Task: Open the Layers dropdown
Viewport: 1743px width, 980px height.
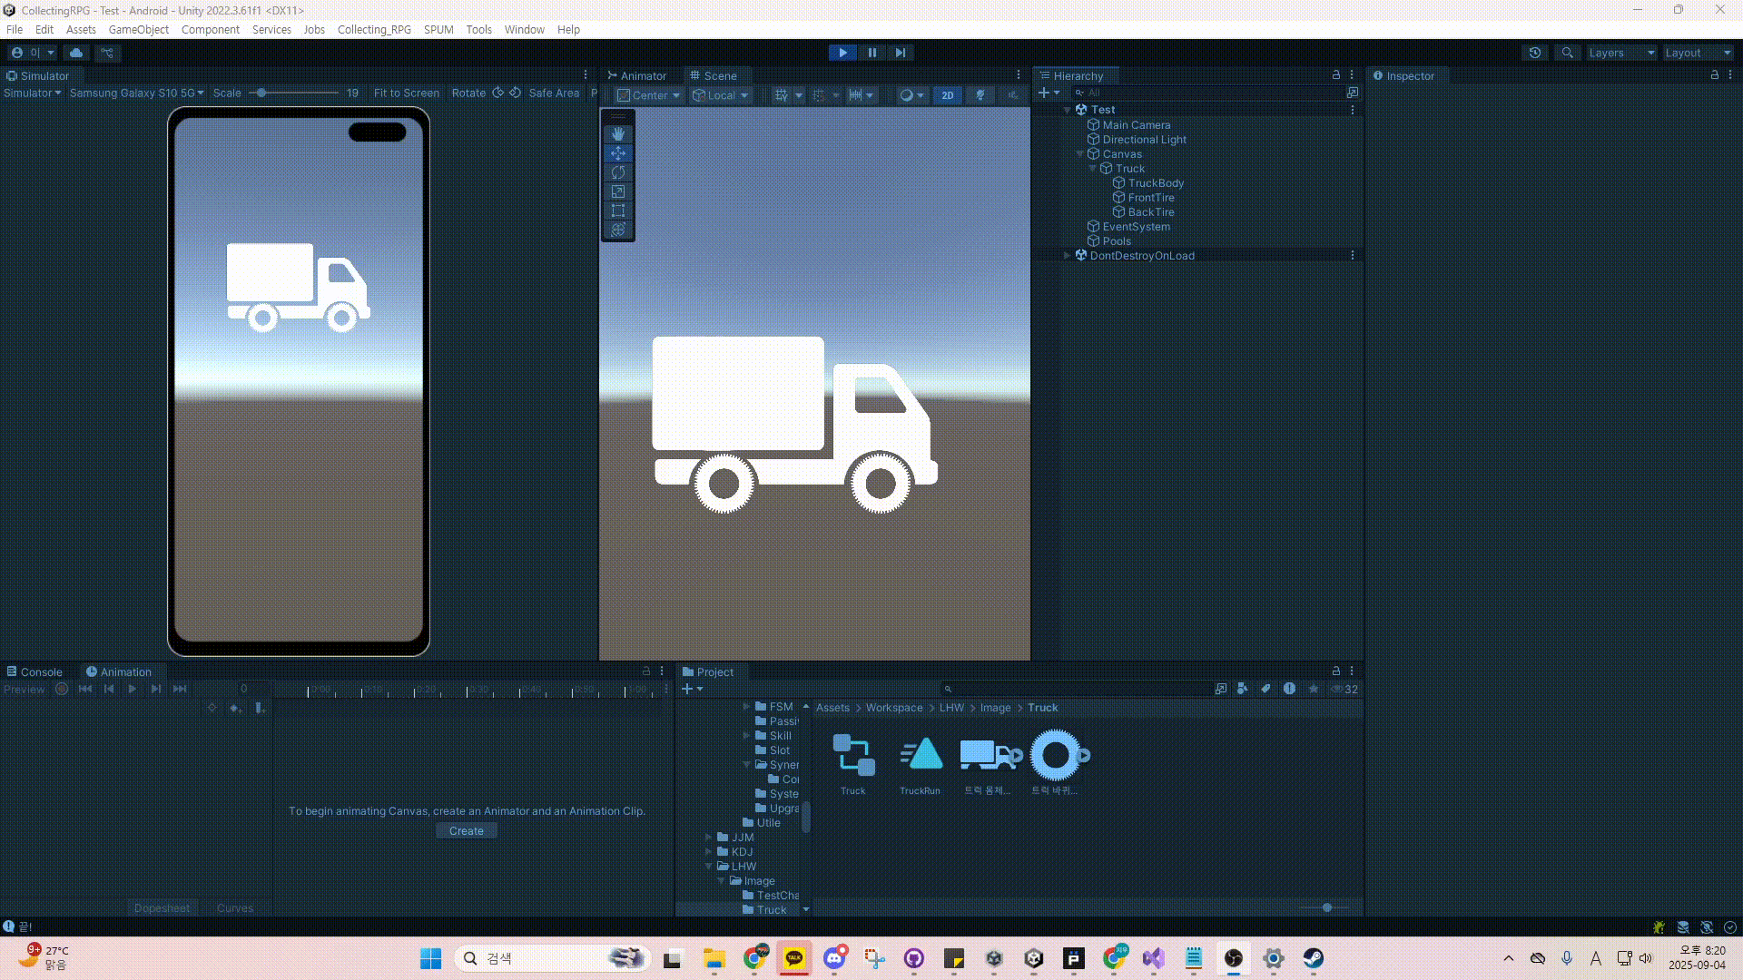Action: pos(1620,53)
